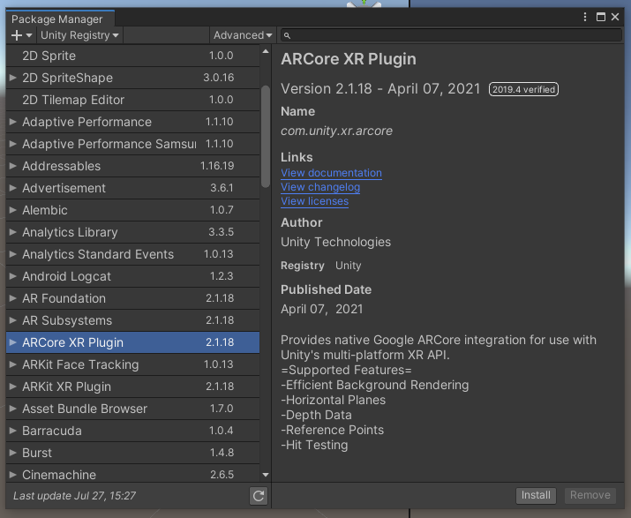The image size is (631, 518).
Task: Select the Advertisement package
Action: [132, 188]
